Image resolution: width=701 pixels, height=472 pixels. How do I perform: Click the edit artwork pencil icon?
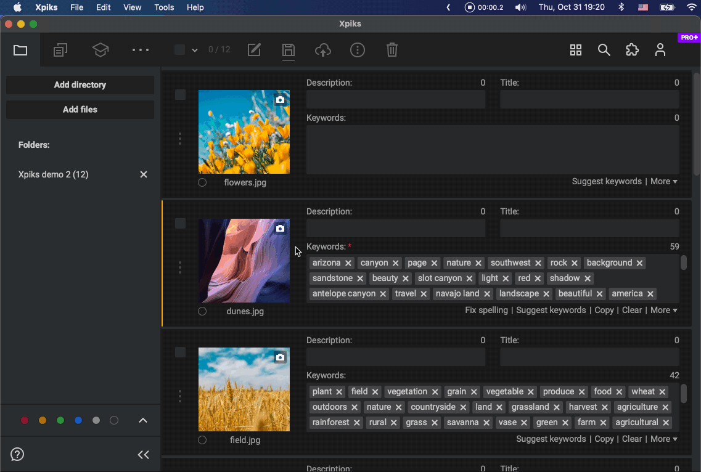(254, 50)
